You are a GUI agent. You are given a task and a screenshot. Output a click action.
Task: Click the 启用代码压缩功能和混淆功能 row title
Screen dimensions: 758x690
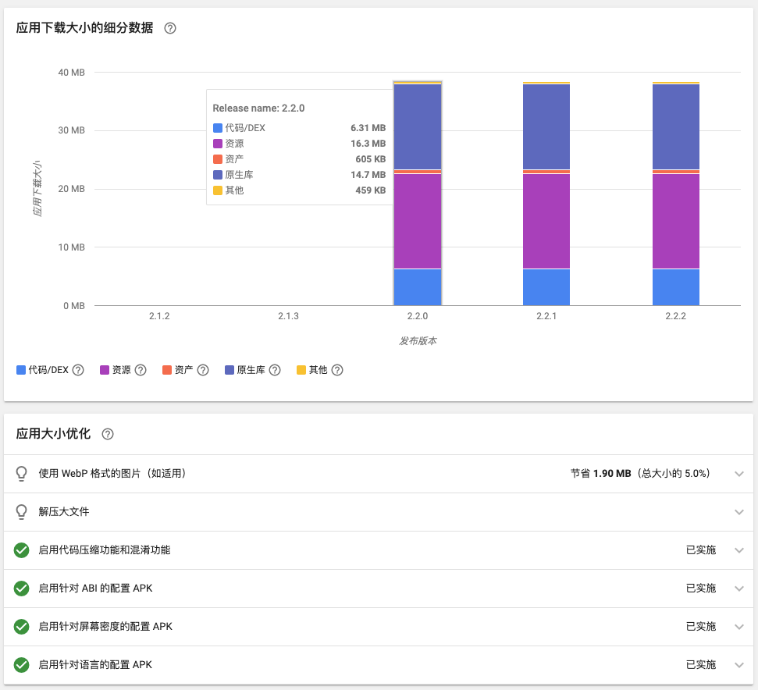(x=105, y=550)
